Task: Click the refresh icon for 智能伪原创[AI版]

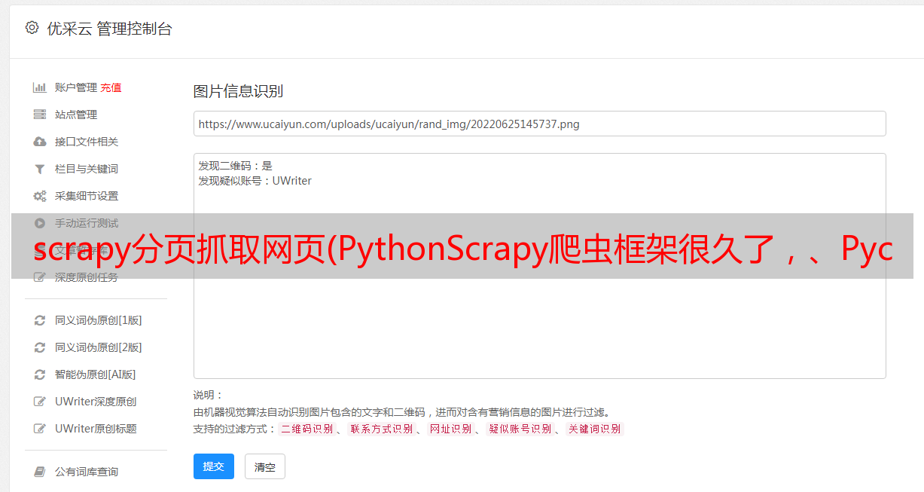Action: click(x=40, y=374)
